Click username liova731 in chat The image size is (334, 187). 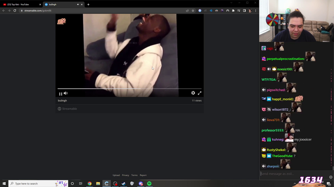pyautogui.click(x=273, y=120)
